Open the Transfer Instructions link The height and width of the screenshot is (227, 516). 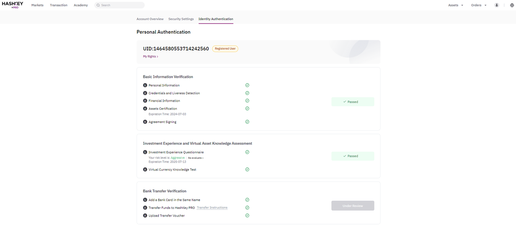(x=212, y=208)
